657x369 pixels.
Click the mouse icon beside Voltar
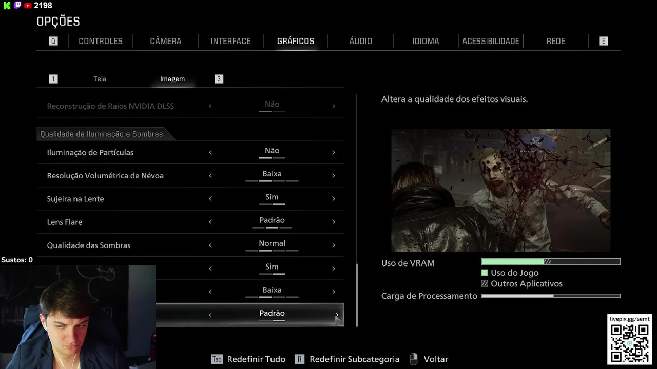click(x=414, y=359)
